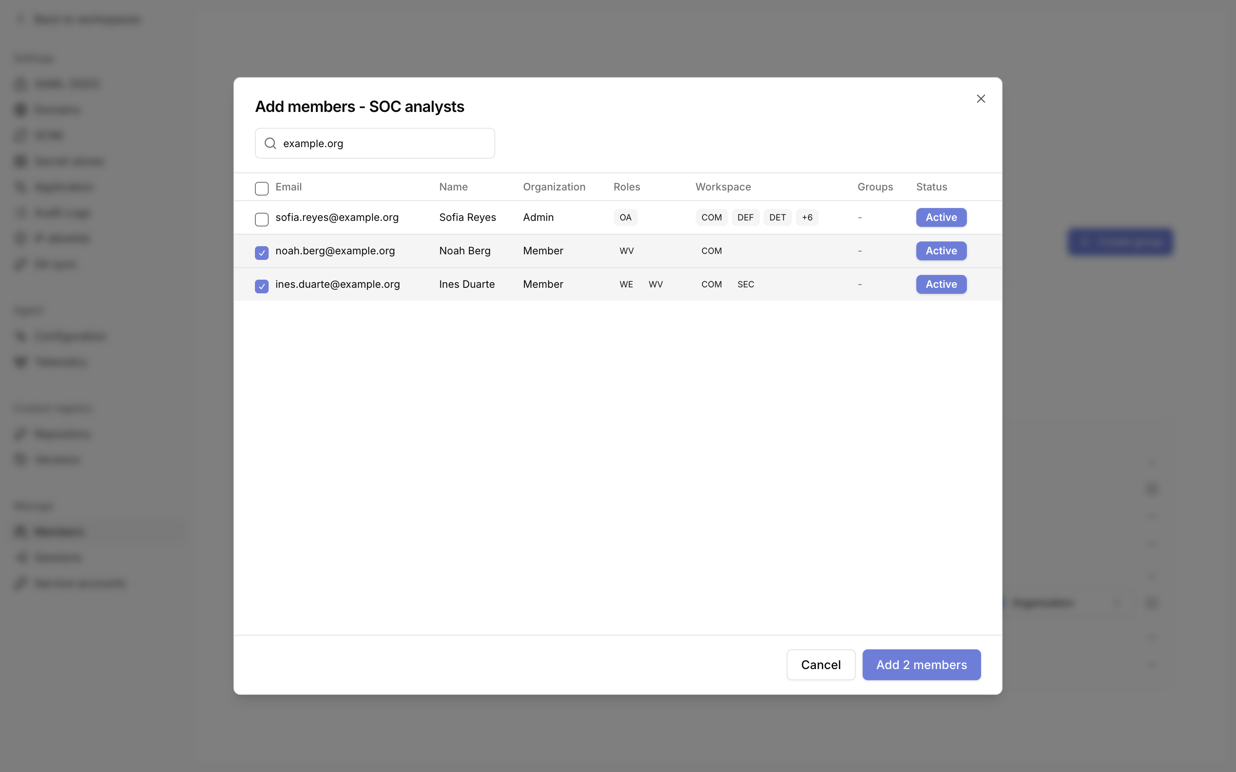Click Noah Berg's Active status badge
This screenshot has height=772, width=1236.
tap(941, 251)
